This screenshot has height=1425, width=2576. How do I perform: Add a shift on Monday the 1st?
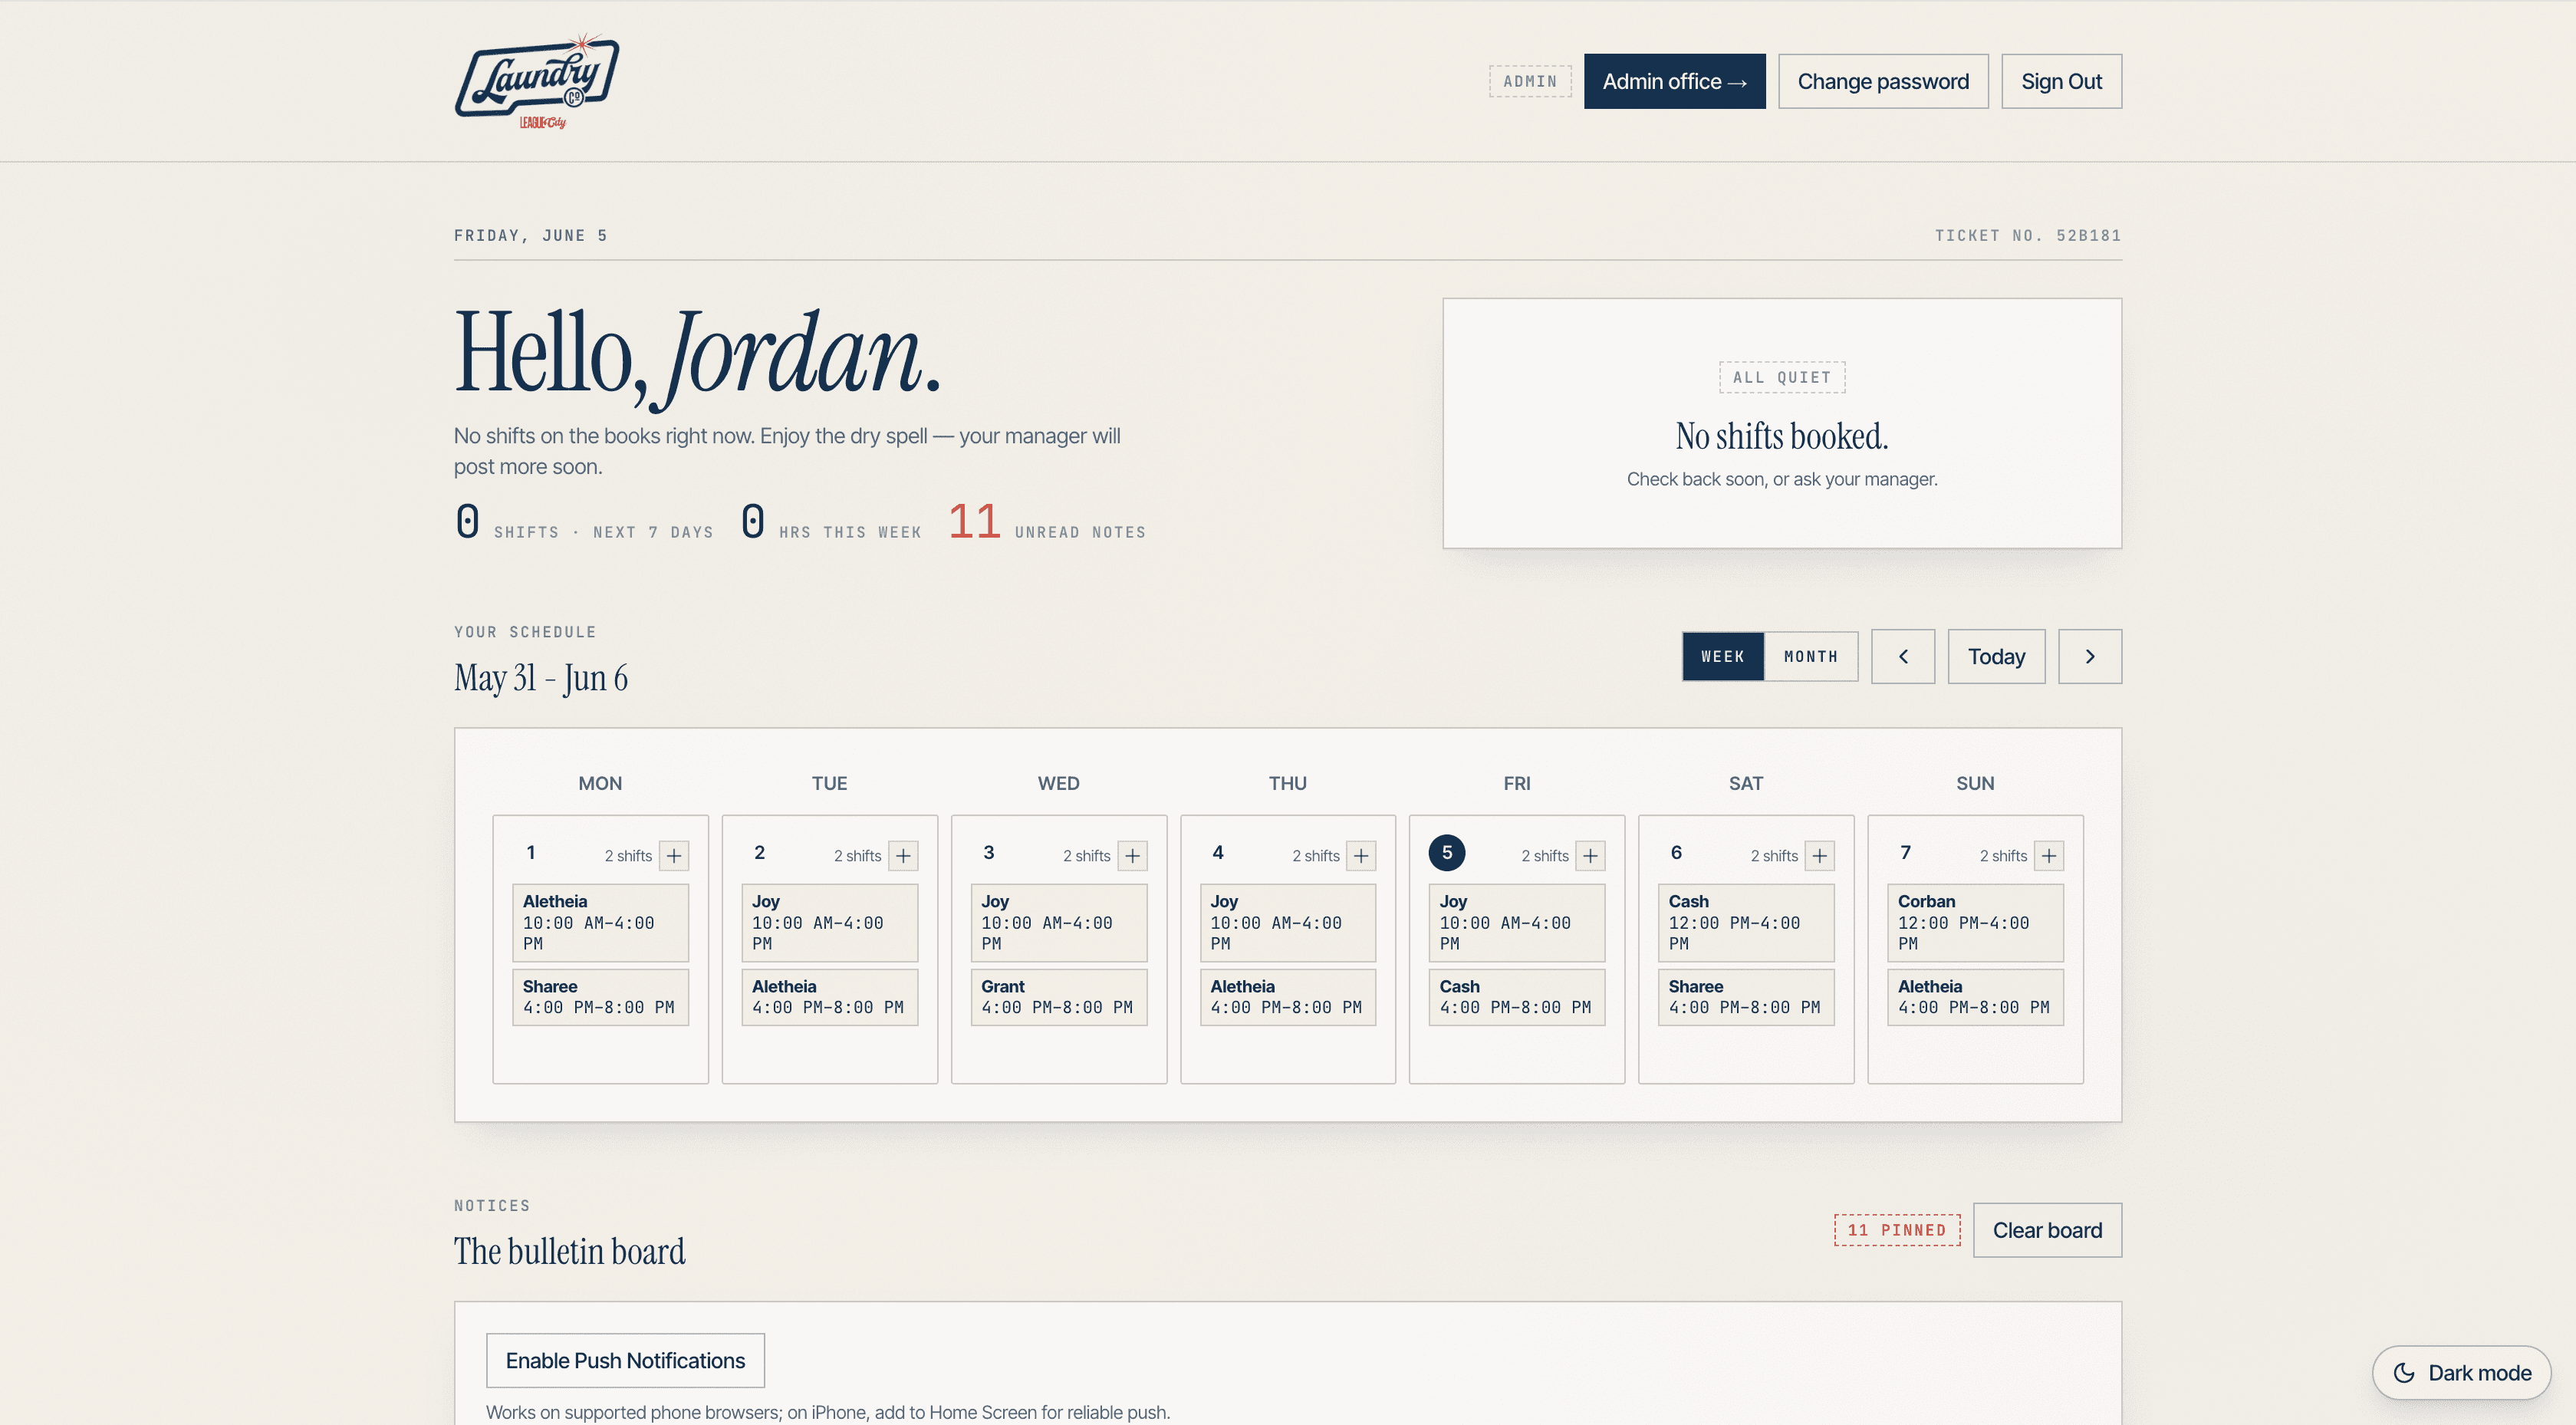click(674, 856)
